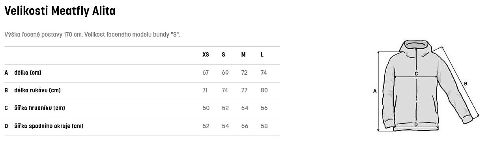Click the šířka spodního okraje (cm) label

click(49, 126)
